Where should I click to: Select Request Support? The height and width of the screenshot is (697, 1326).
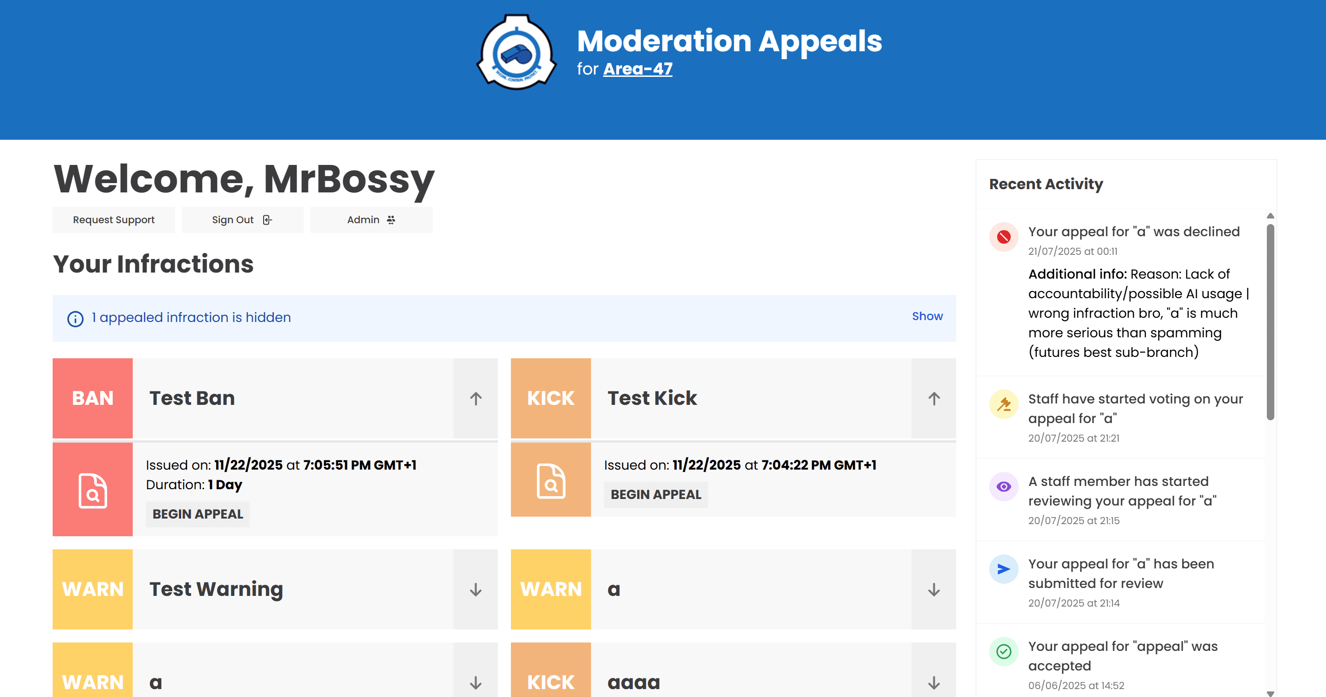(x=113, y=220)
